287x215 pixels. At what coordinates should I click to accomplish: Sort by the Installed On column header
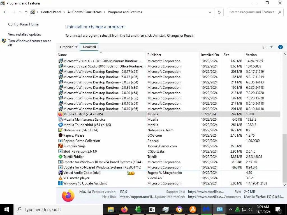[x=211, y=55]
